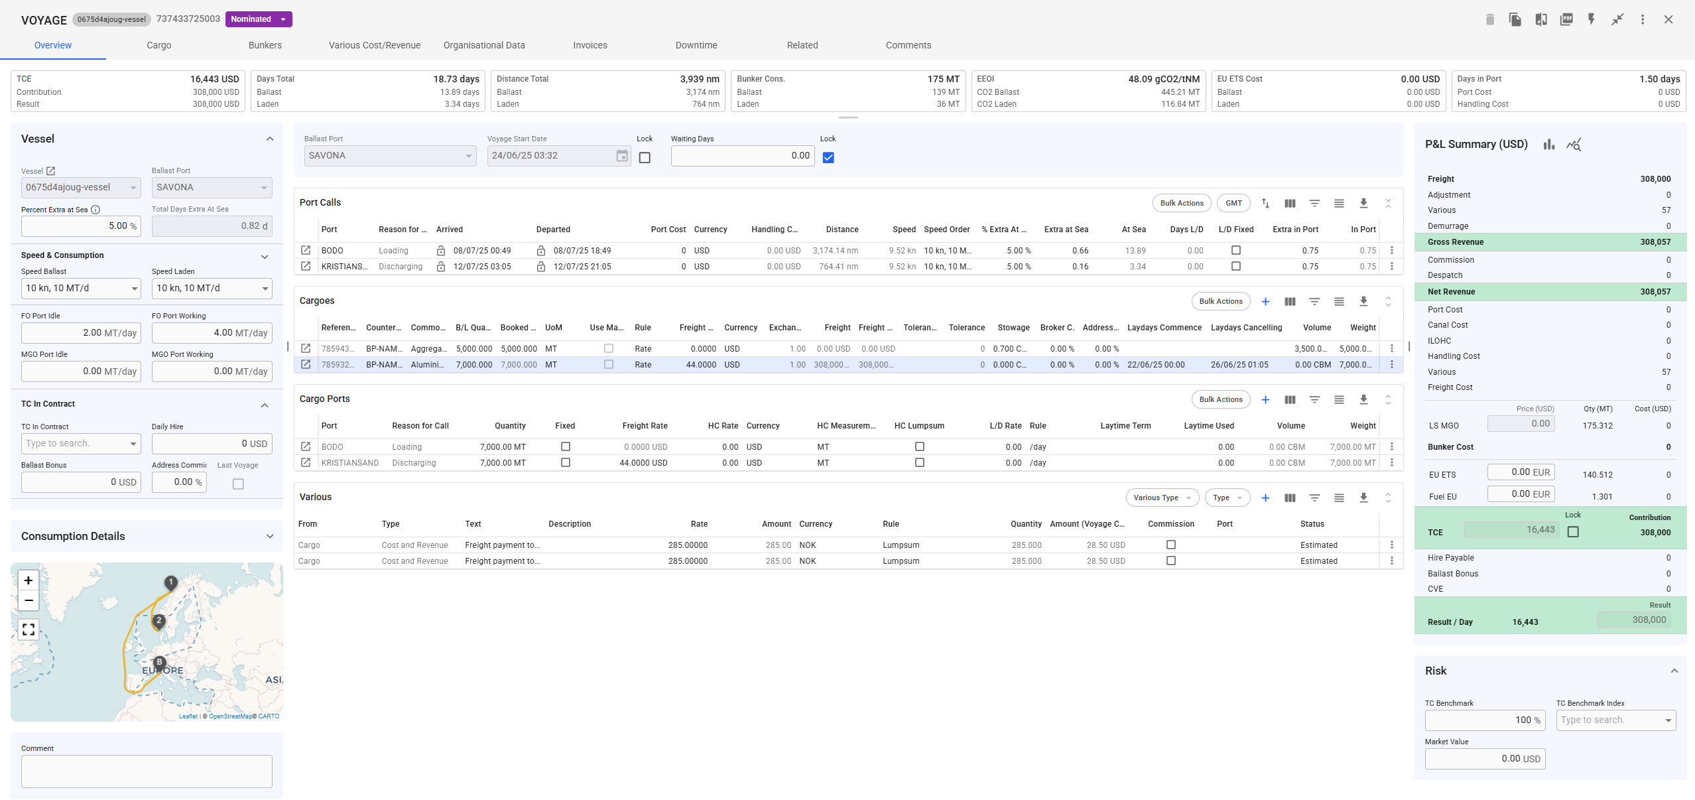Uncheck the Waiting Days lock checkbox

pos(828,158)
